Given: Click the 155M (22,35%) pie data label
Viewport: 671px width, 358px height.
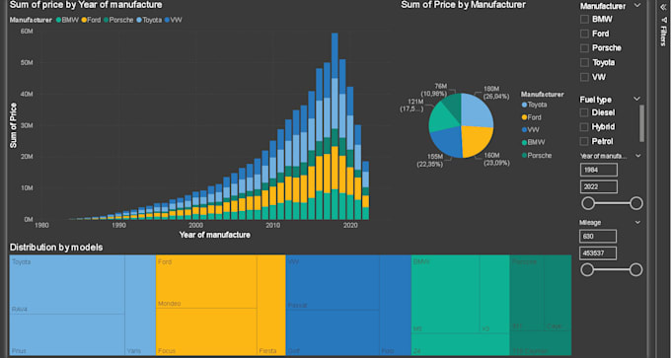Looking at the screenshot, I should (x=429, y=161).
